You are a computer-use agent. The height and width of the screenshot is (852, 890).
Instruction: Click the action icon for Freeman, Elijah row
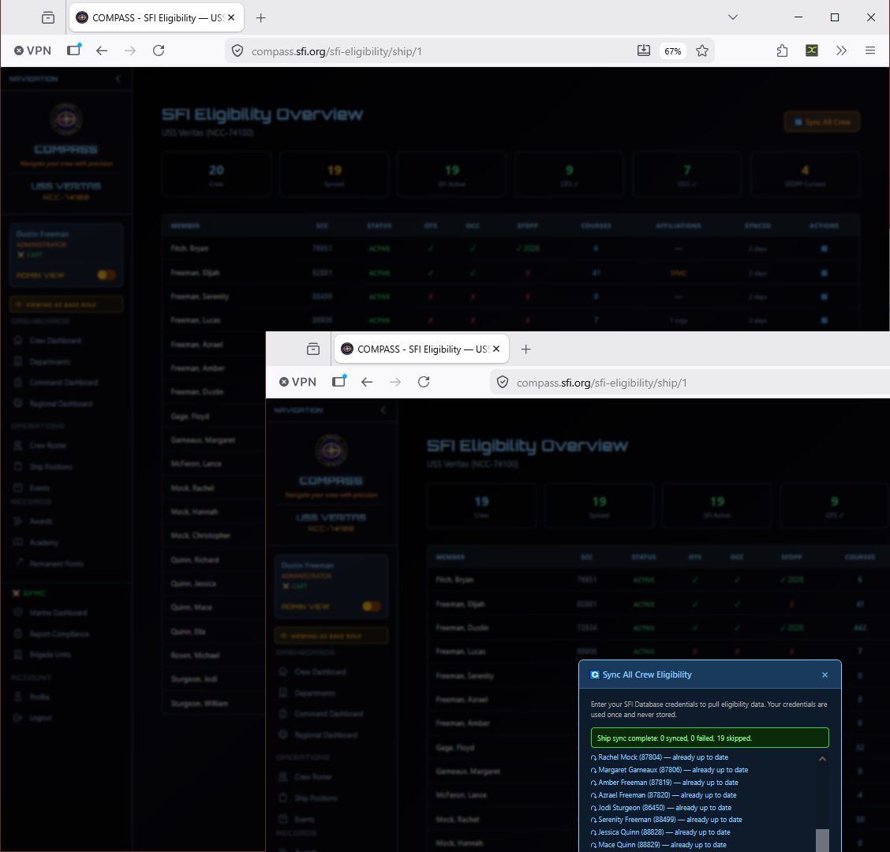pyautogui.click(x=825, y=273)
